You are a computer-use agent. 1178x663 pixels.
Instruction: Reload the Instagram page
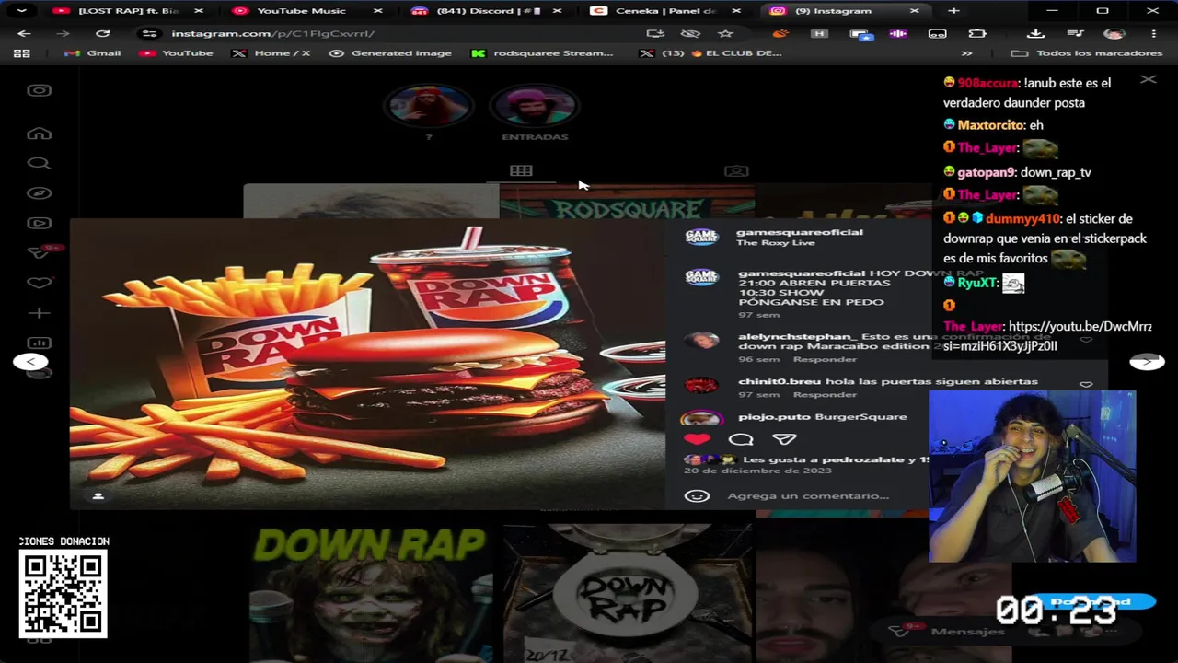click(102, 33)
